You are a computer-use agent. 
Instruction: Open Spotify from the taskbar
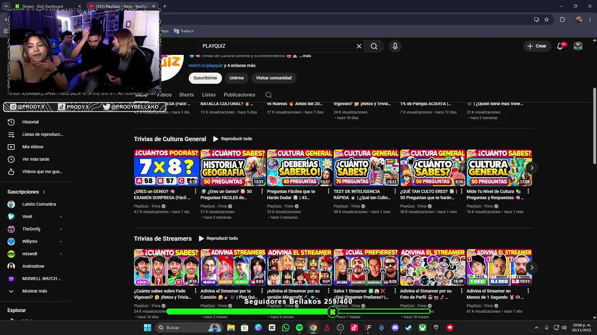coord(299,328)
